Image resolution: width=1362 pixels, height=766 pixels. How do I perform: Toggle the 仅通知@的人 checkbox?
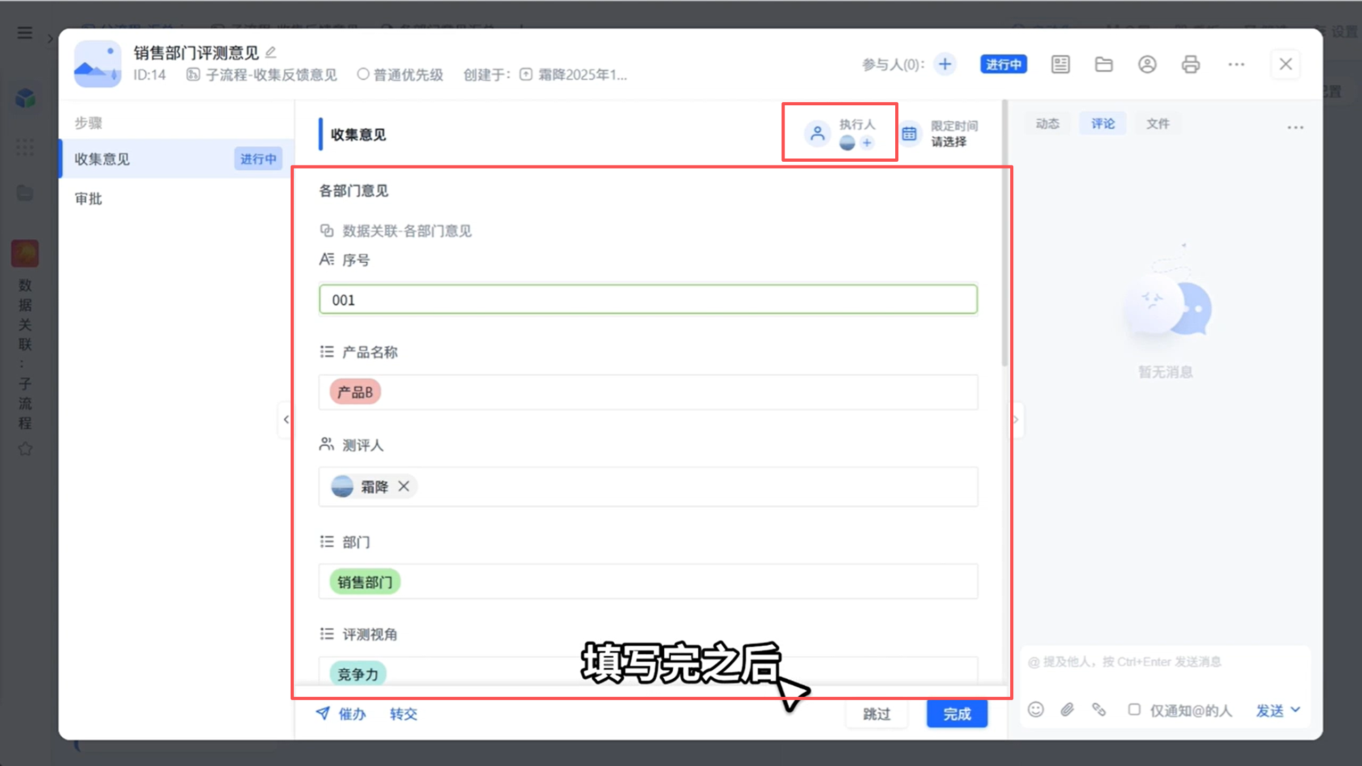(1134, 710)
